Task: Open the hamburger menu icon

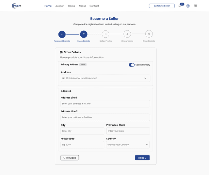Action: point(195,6)
